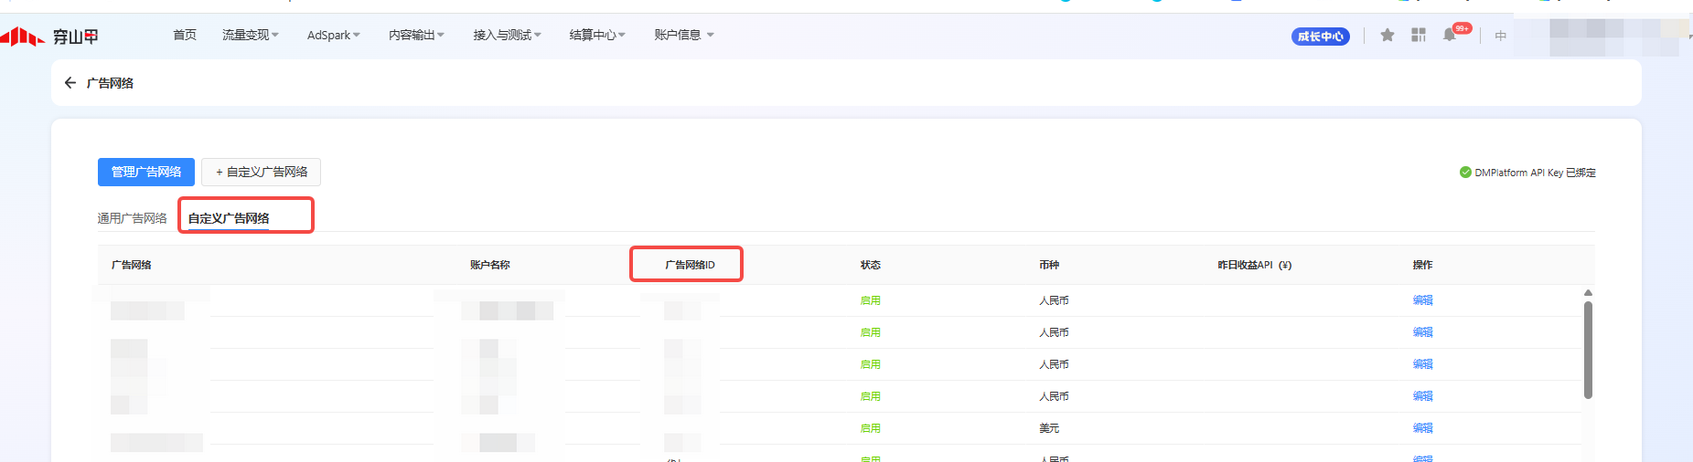Go to 首页 in the top navigation
1693x462 pixels.
pyautogui.click(x=185, y=35)
